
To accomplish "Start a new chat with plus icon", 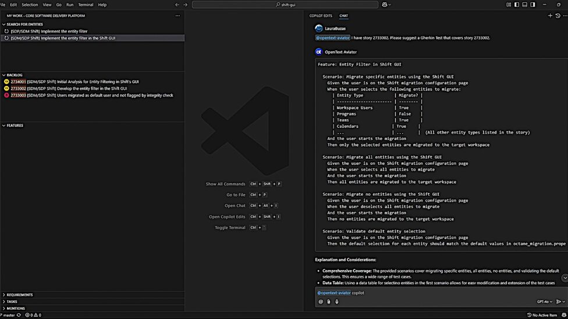I will coord(550,16).
